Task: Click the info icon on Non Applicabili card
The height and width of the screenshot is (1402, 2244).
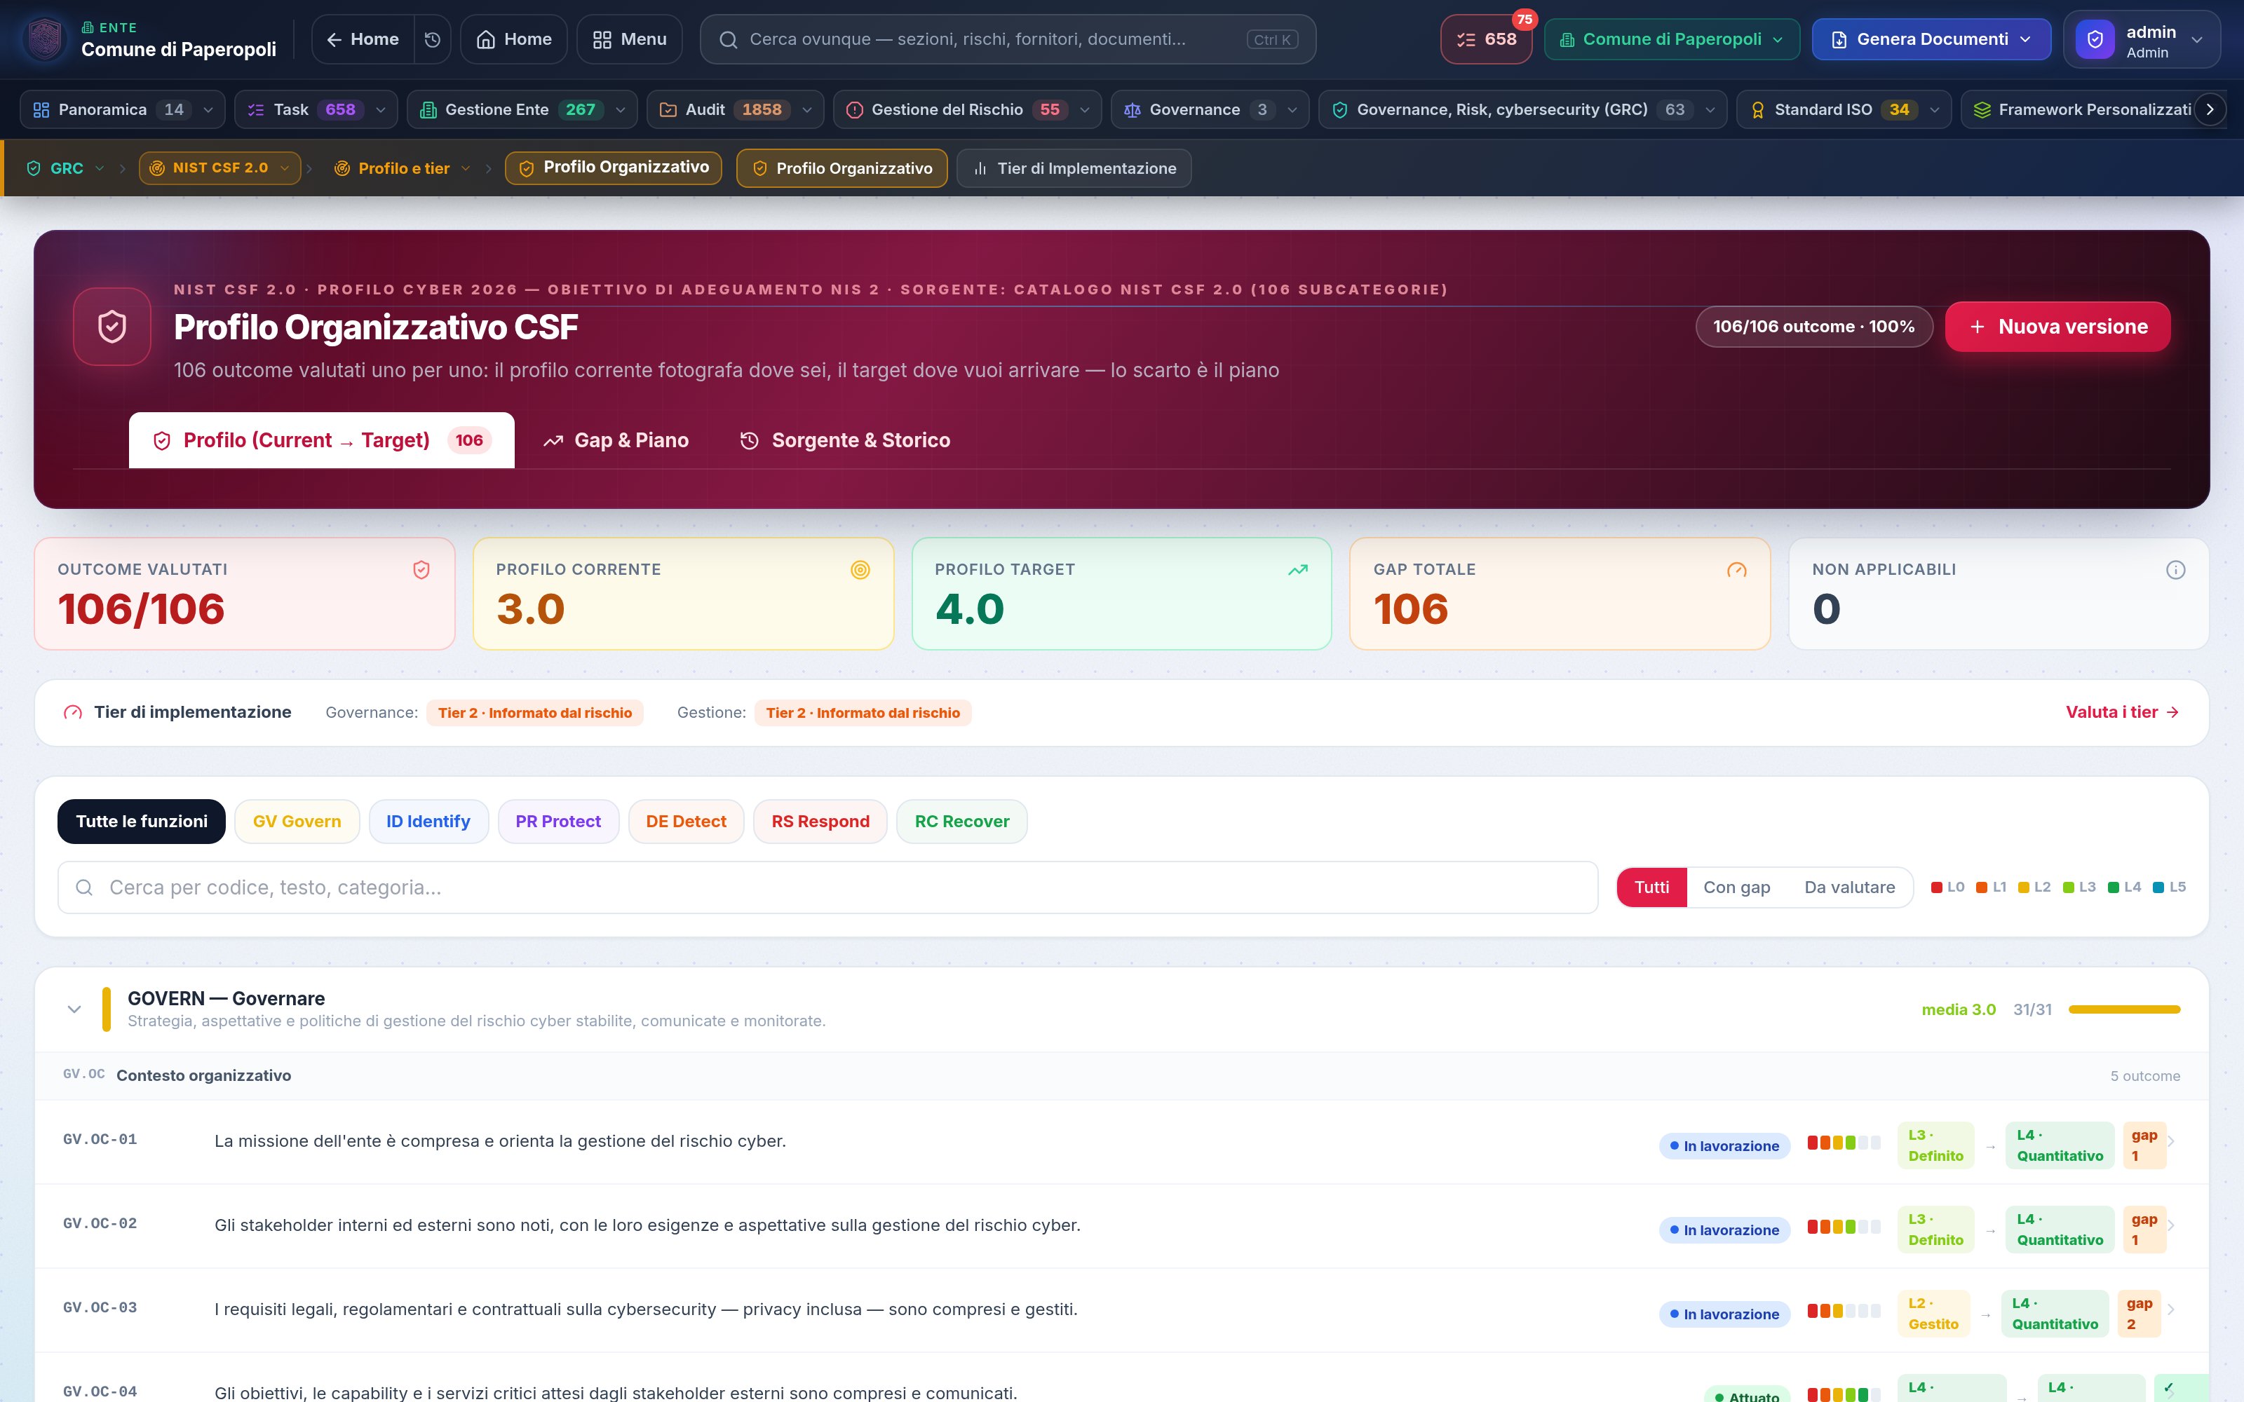Action: pyautogui.click(x=2175, y=570)
